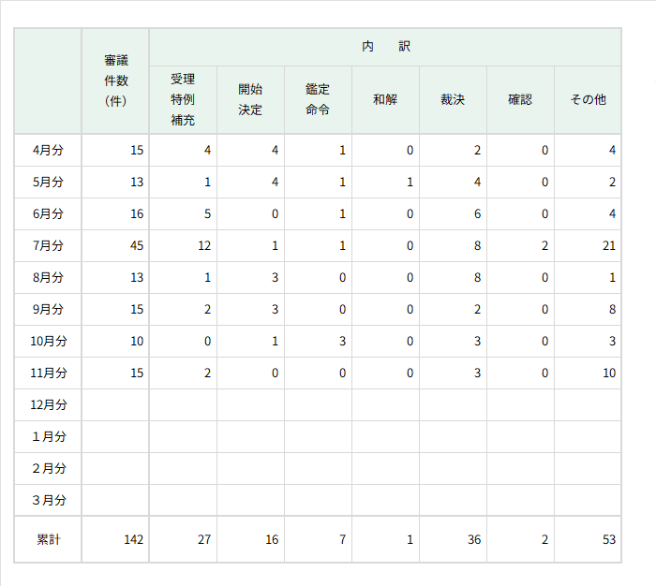Click the 確認 column header
The height and width of the screenshot is (586, 656).
coord(520,99)
